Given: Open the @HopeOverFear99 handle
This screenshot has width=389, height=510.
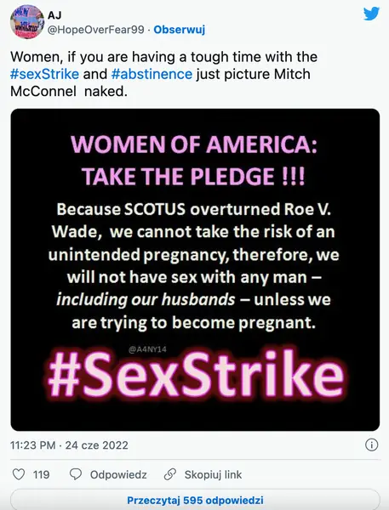Looking at the screenshot, I should pos(96,30).
